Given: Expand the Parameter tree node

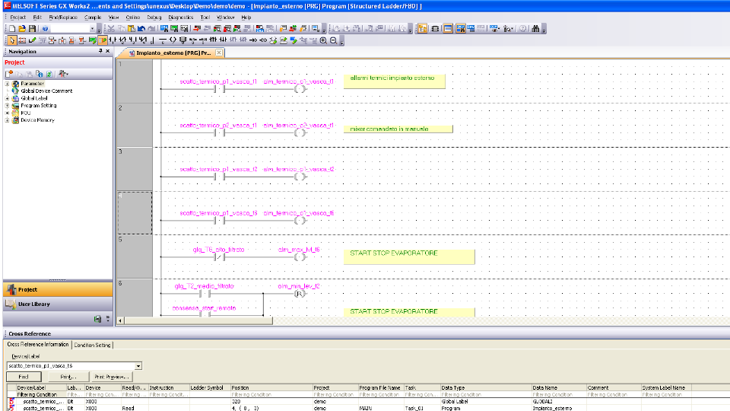Looking at the screenshot, I should pyautogui.click(x=7, y=84).
